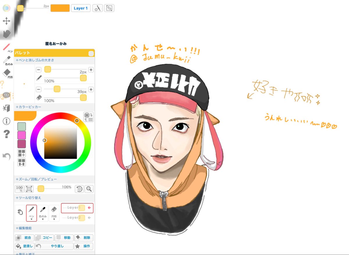Click the 操作 star button

pyautogui.click(x=84, y=246)
